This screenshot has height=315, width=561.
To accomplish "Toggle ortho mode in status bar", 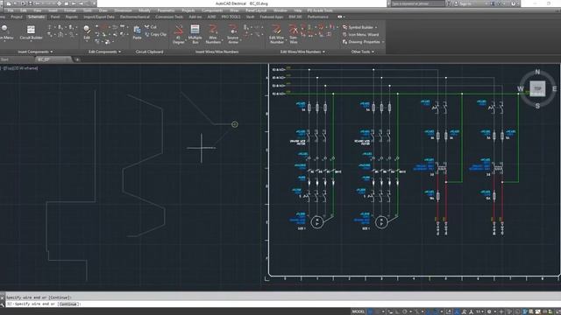I will 397,311.
